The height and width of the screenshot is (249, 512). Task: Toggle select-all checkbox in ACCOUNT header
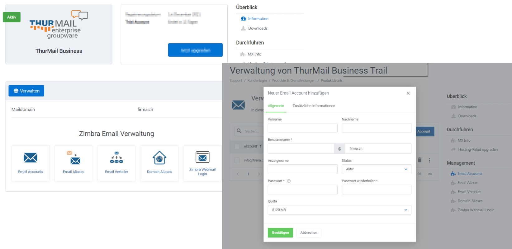point(237,147)
